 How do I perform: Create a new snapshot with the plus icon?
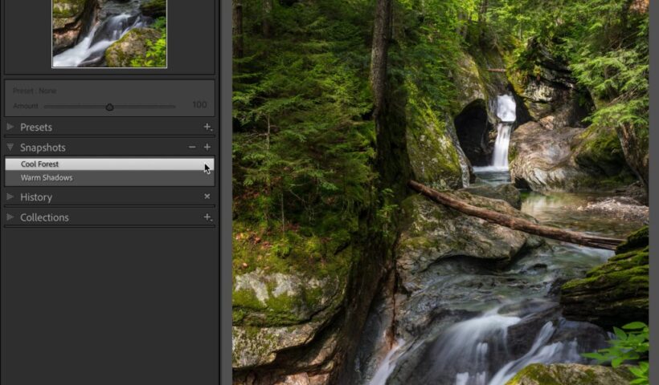coord(207,148)
